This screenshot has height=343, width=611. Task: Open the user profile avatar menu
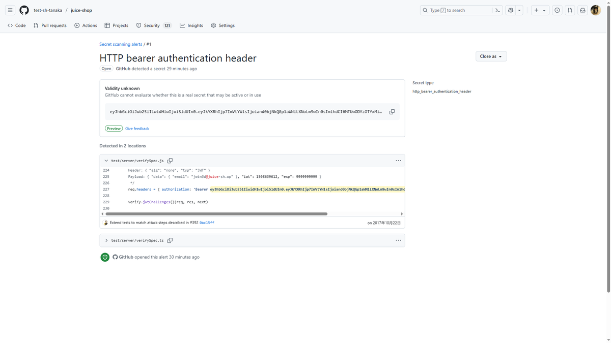click(596, 10)
